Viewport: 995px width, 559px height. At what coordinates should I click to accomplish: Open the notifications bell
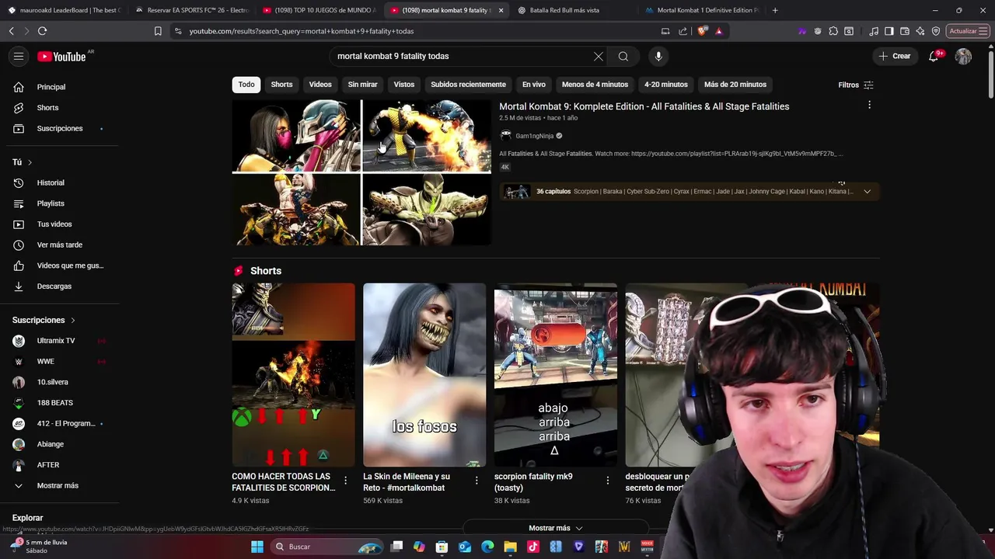click(934, 56)
